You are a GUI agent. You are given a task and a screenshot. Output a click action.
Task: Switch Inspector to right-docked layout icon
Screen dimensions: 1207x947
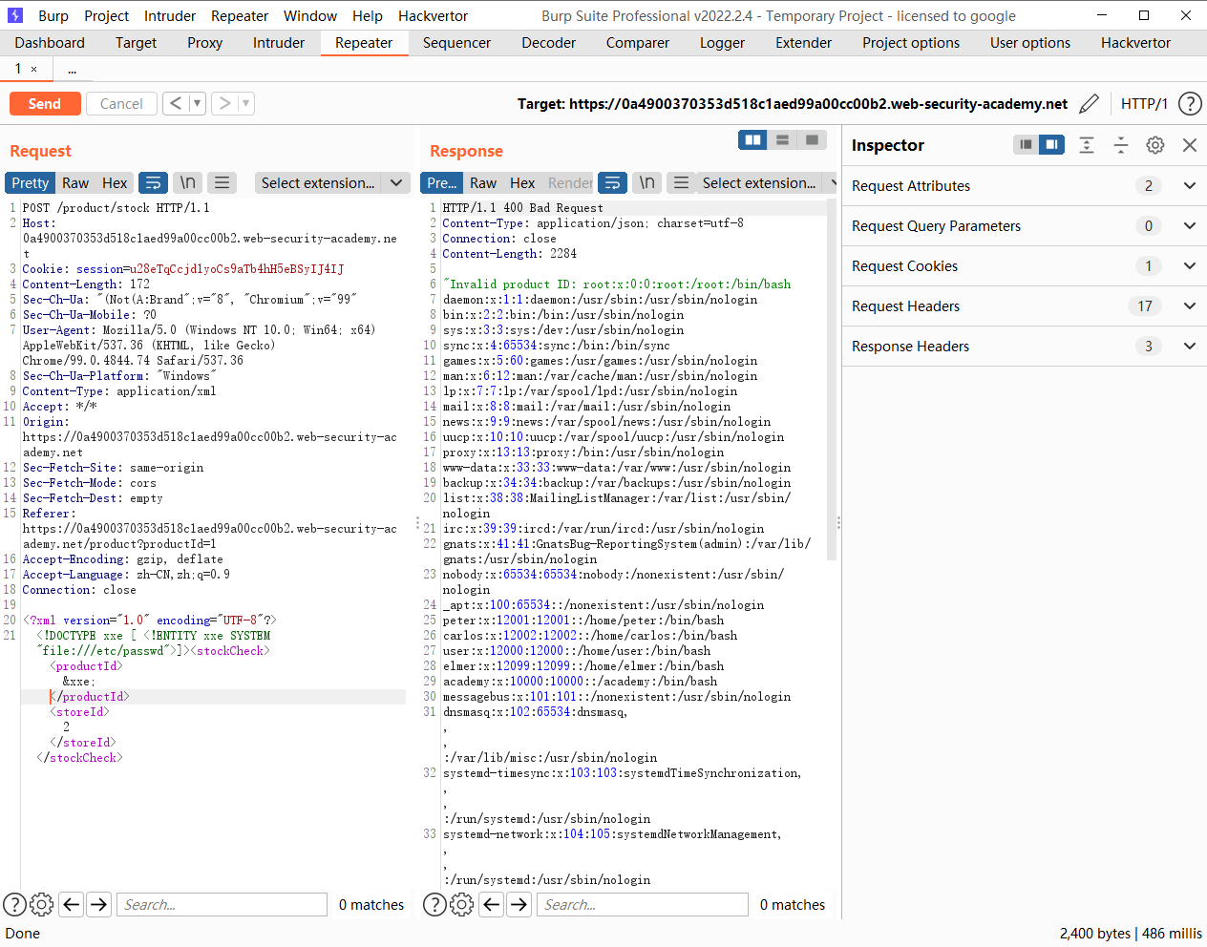click(x=1051, y=144)
